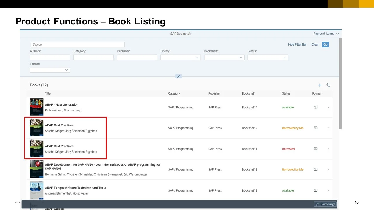This screenshot has width=374, height=210.
Task: Click title ABAP Fortgeschrittene Techniken und Tools
Action: point(75,188)
